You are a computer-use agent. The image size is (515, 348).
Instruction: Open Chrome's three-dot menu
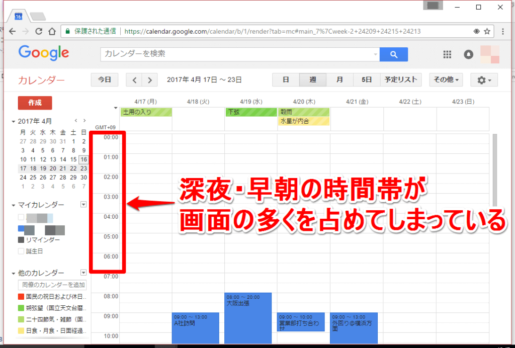click(x=503, y=31)
